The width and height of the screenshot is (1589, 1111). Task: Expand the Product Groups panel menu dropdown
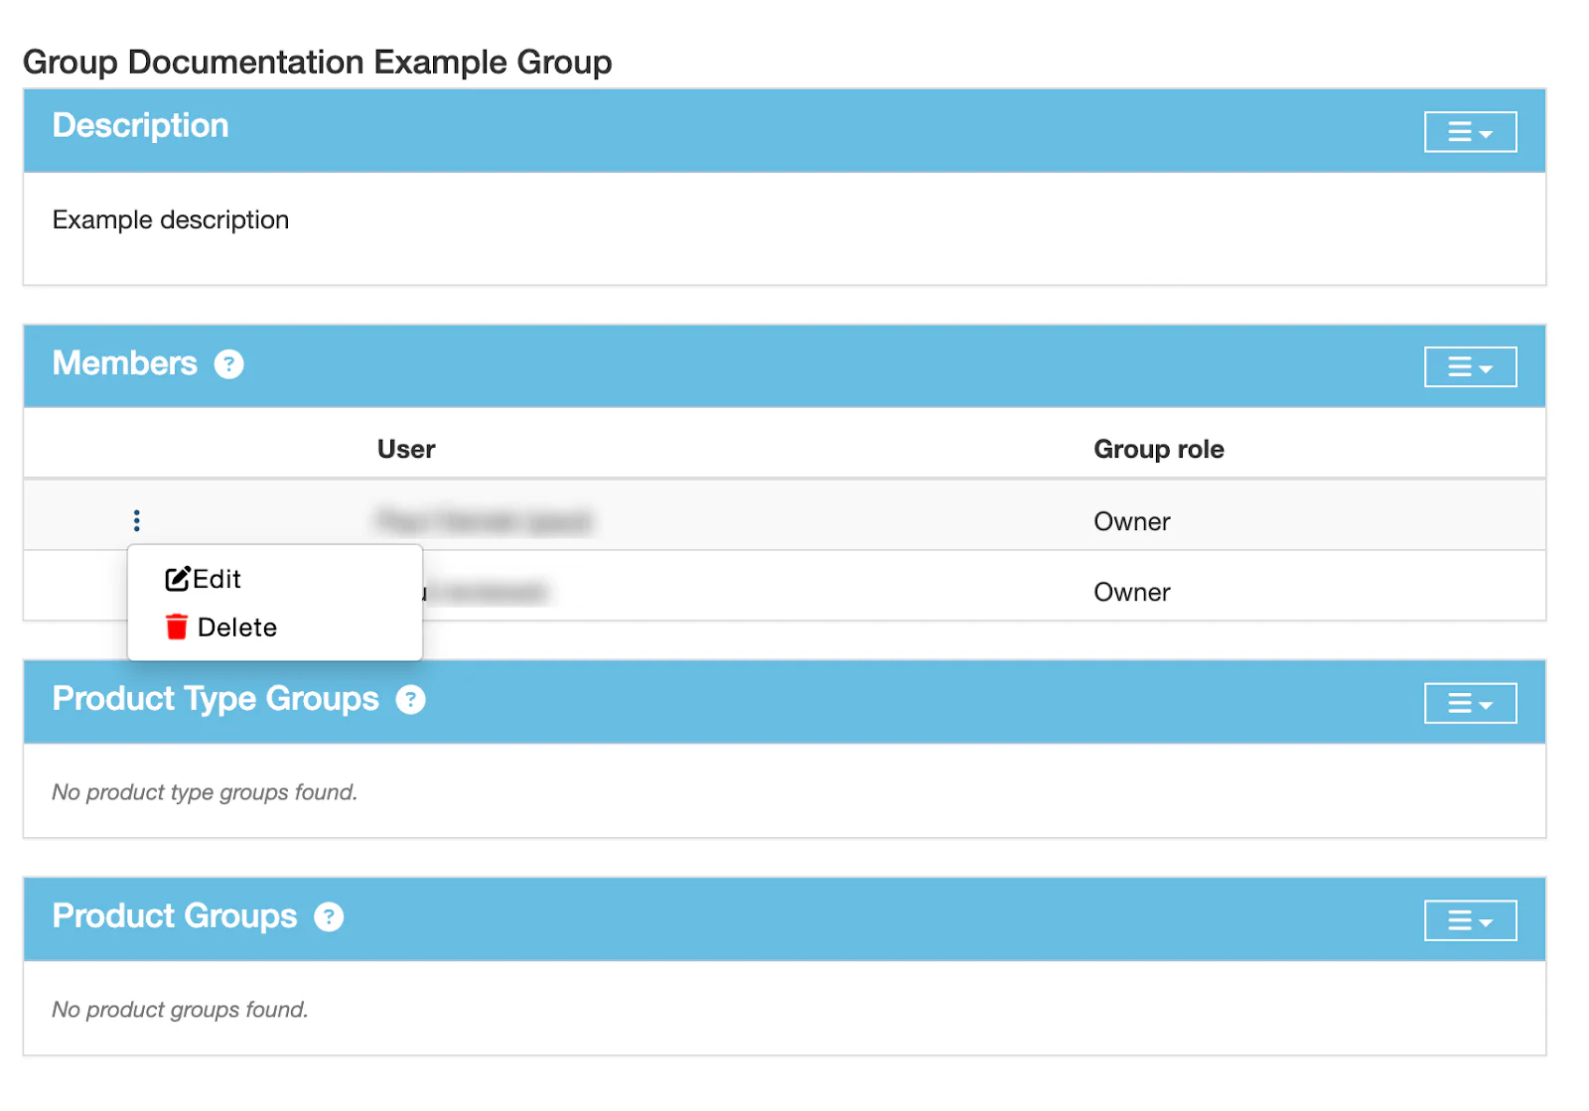[x=1470, y=921]
